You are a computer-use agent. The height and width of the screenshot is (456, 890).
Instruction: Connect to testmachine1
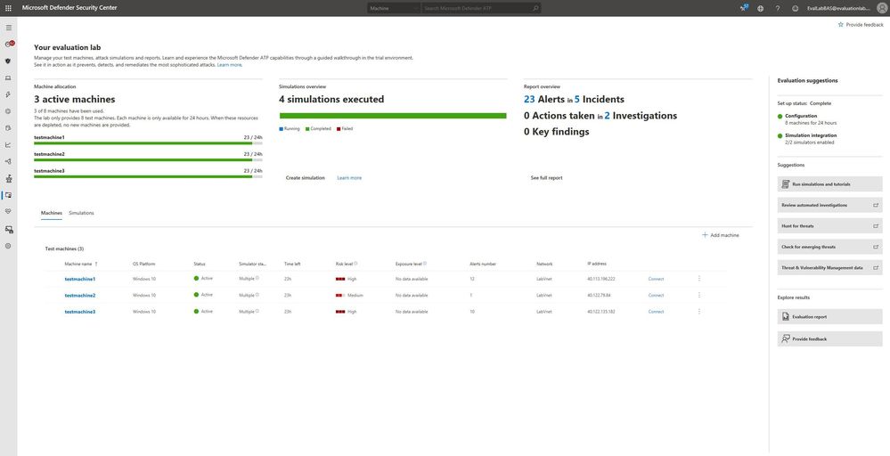[x=657, y=279]
